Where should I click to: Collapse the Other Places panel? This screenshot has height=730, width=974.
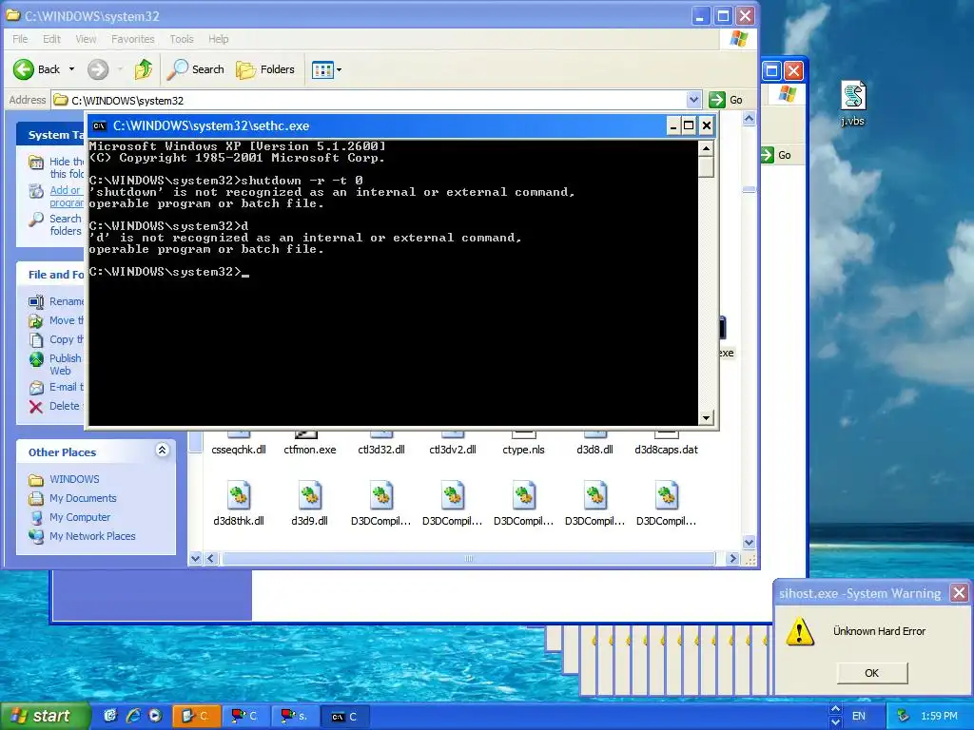click(162, 450)
